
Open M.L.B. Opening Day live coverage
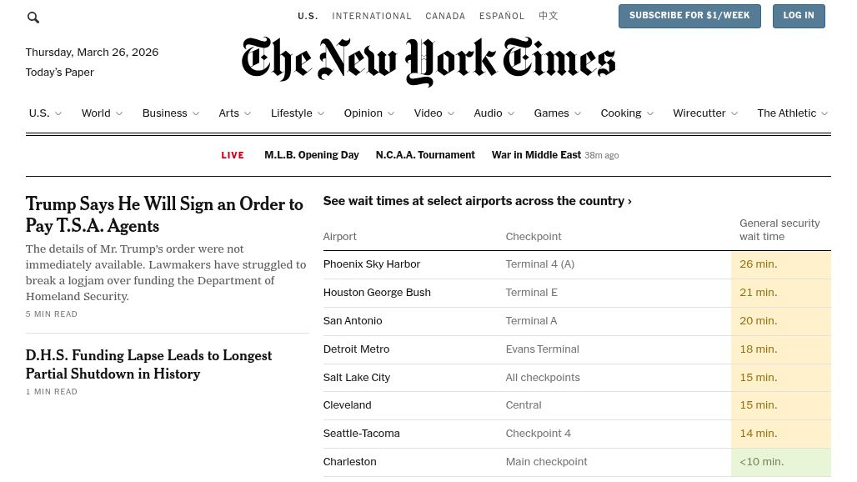(312, 155)
